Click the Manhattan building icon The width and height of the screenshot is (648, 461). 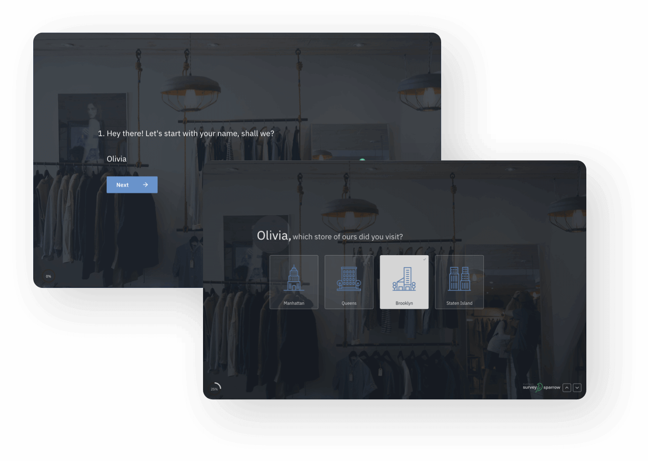coord(294,277)
